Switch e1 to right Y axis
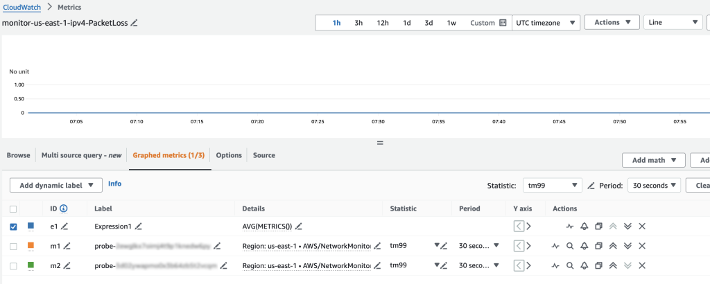 pyautogui.click(x=528, y=226)
